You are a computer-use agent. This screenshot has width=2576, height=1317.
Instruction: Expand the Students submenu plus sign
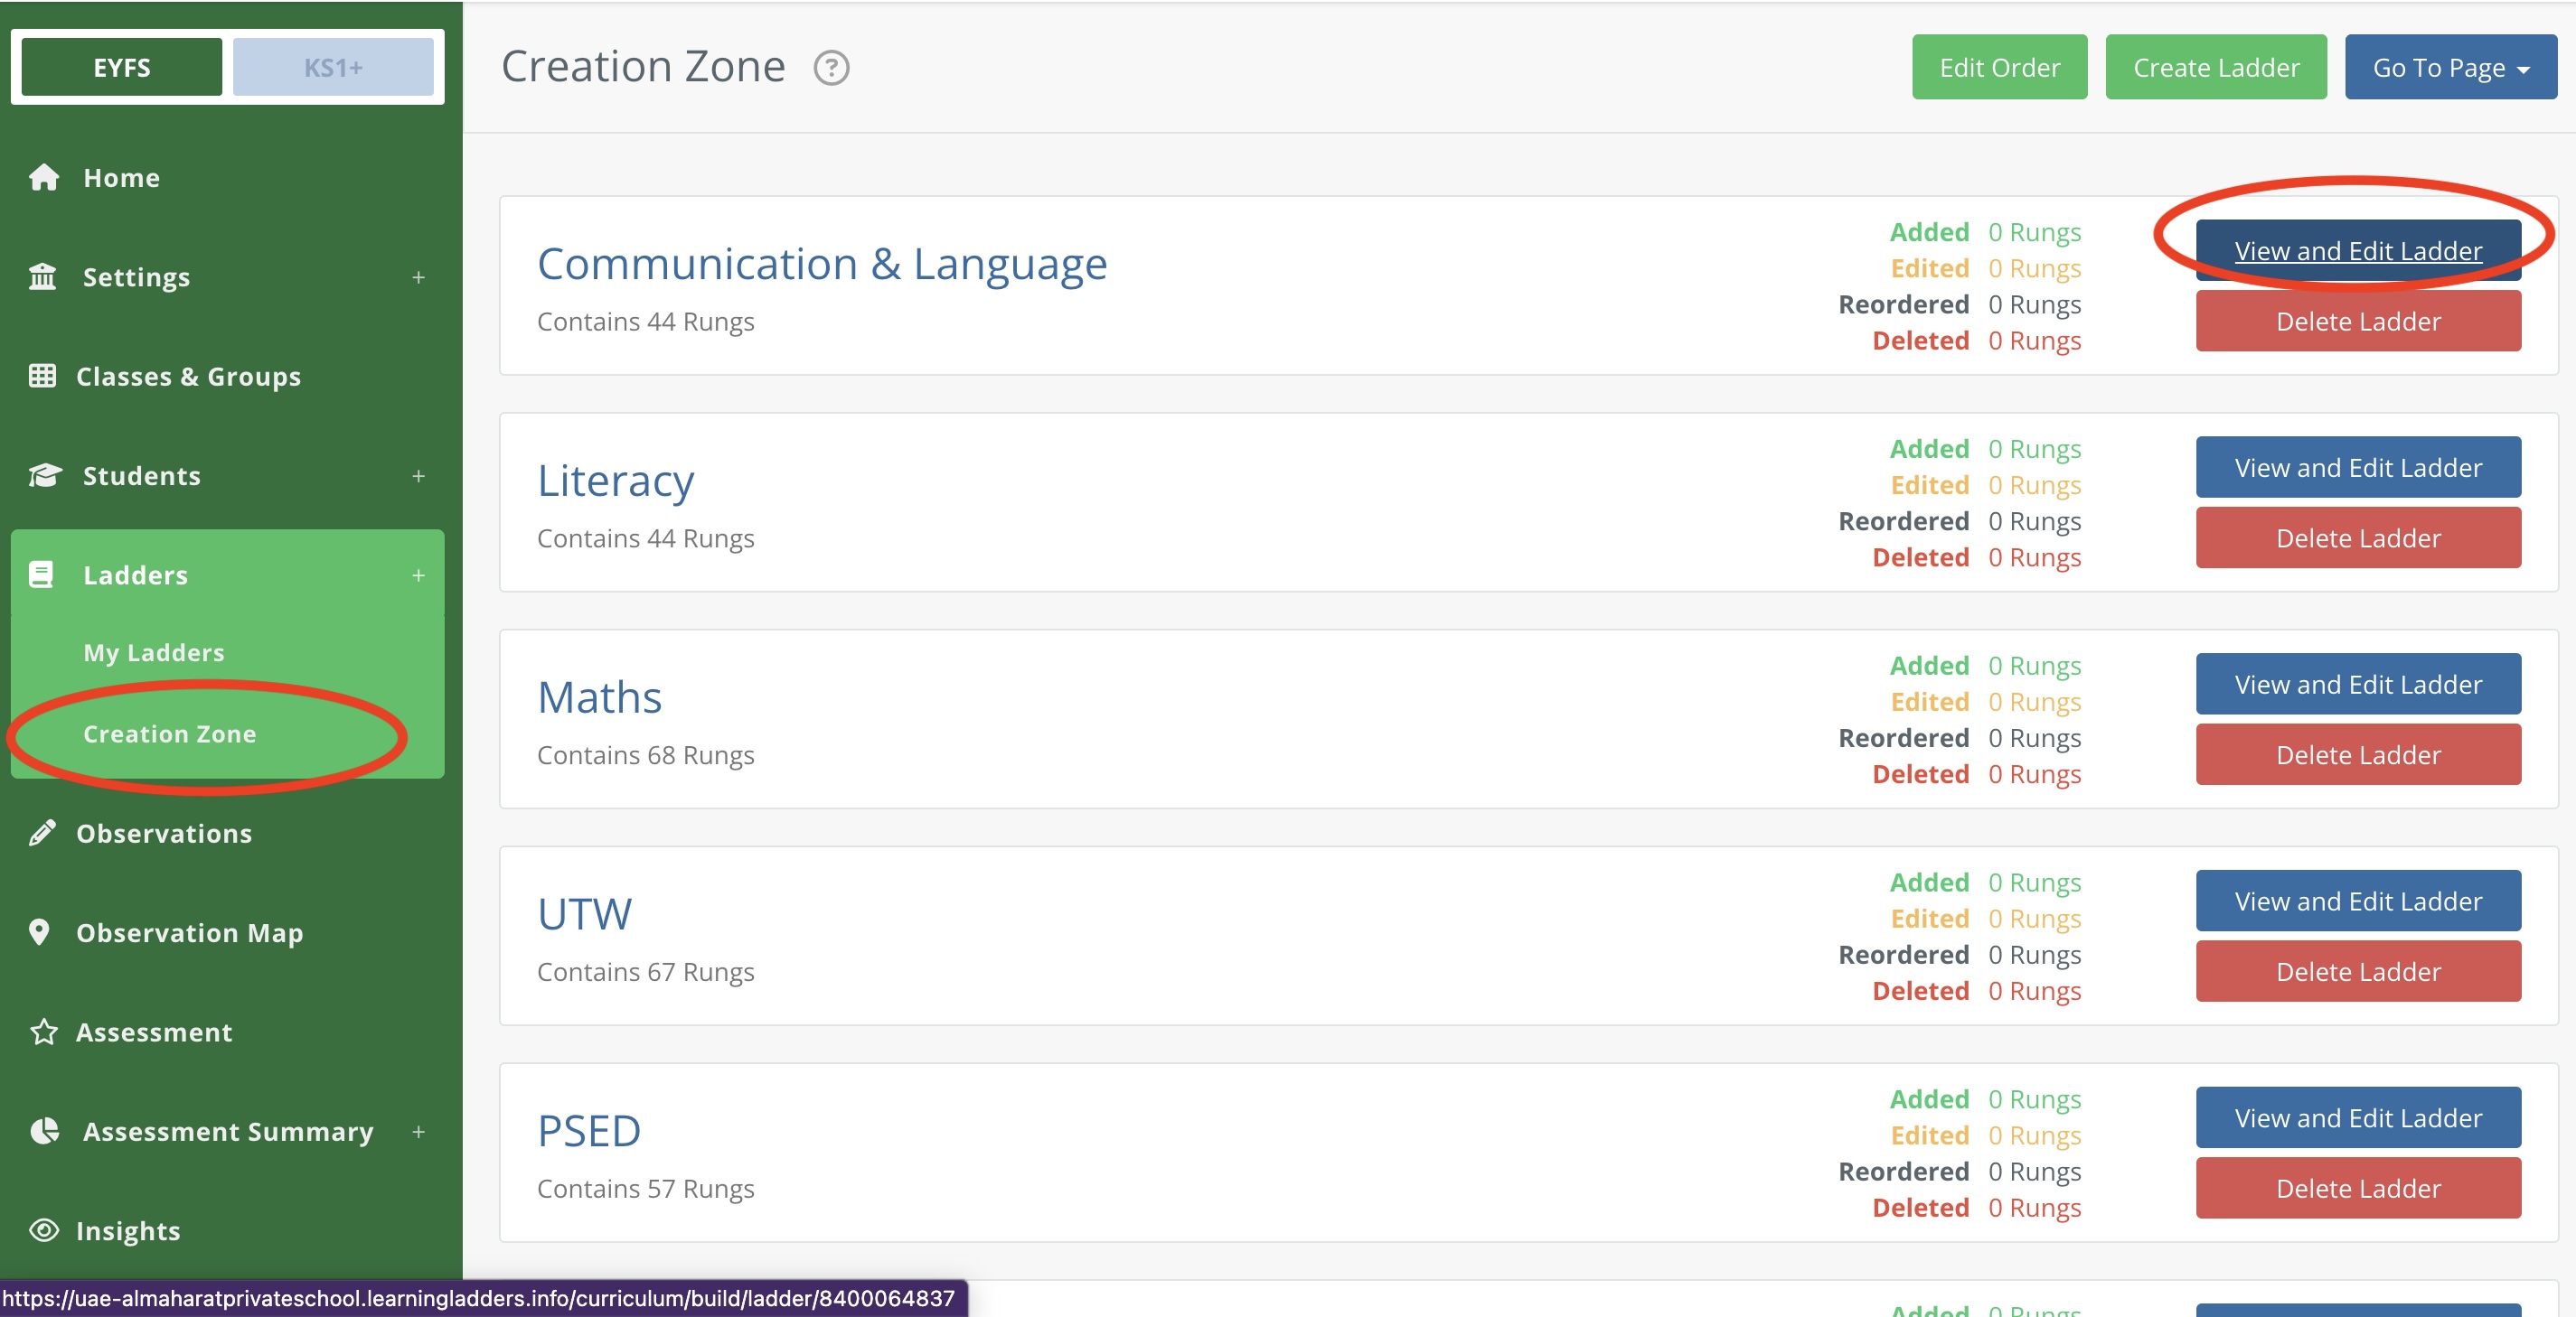pos(418,476)
